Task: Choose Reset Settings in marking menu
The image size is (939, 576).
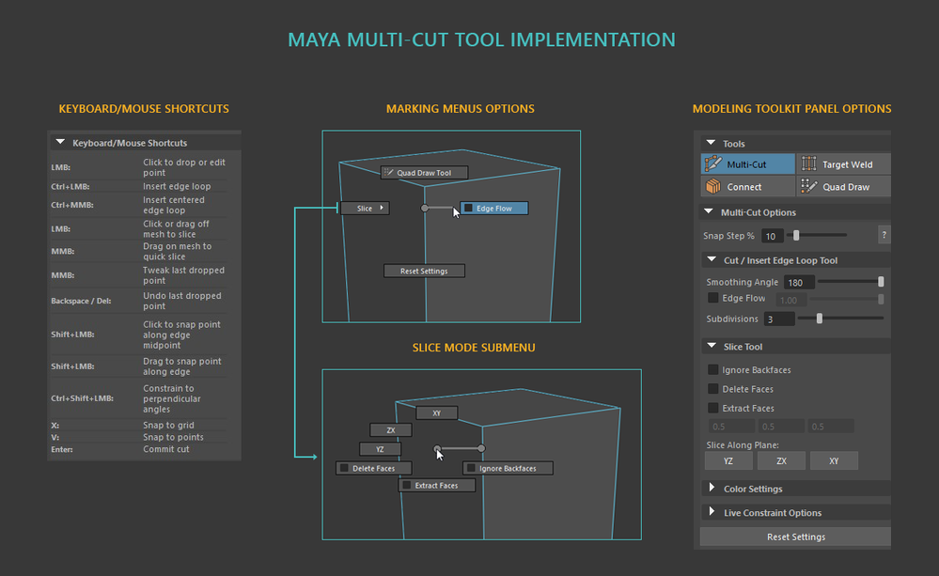Action: pos(424,271)
